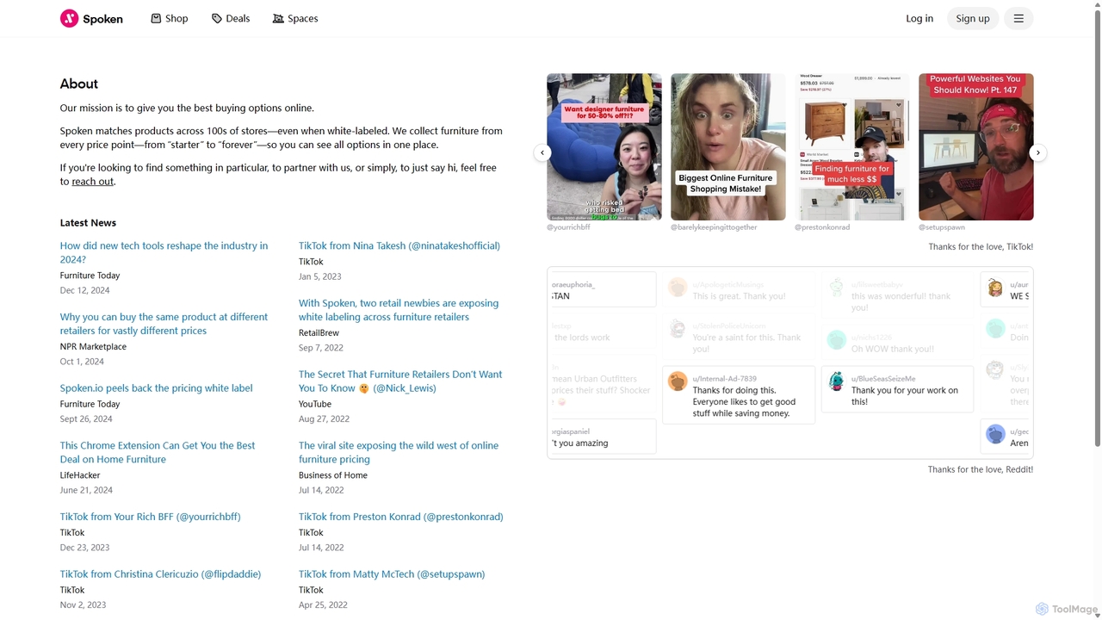Screen dimensions: 1102x620
Task: Click the Log in link
Action: (x=919, y=18)
